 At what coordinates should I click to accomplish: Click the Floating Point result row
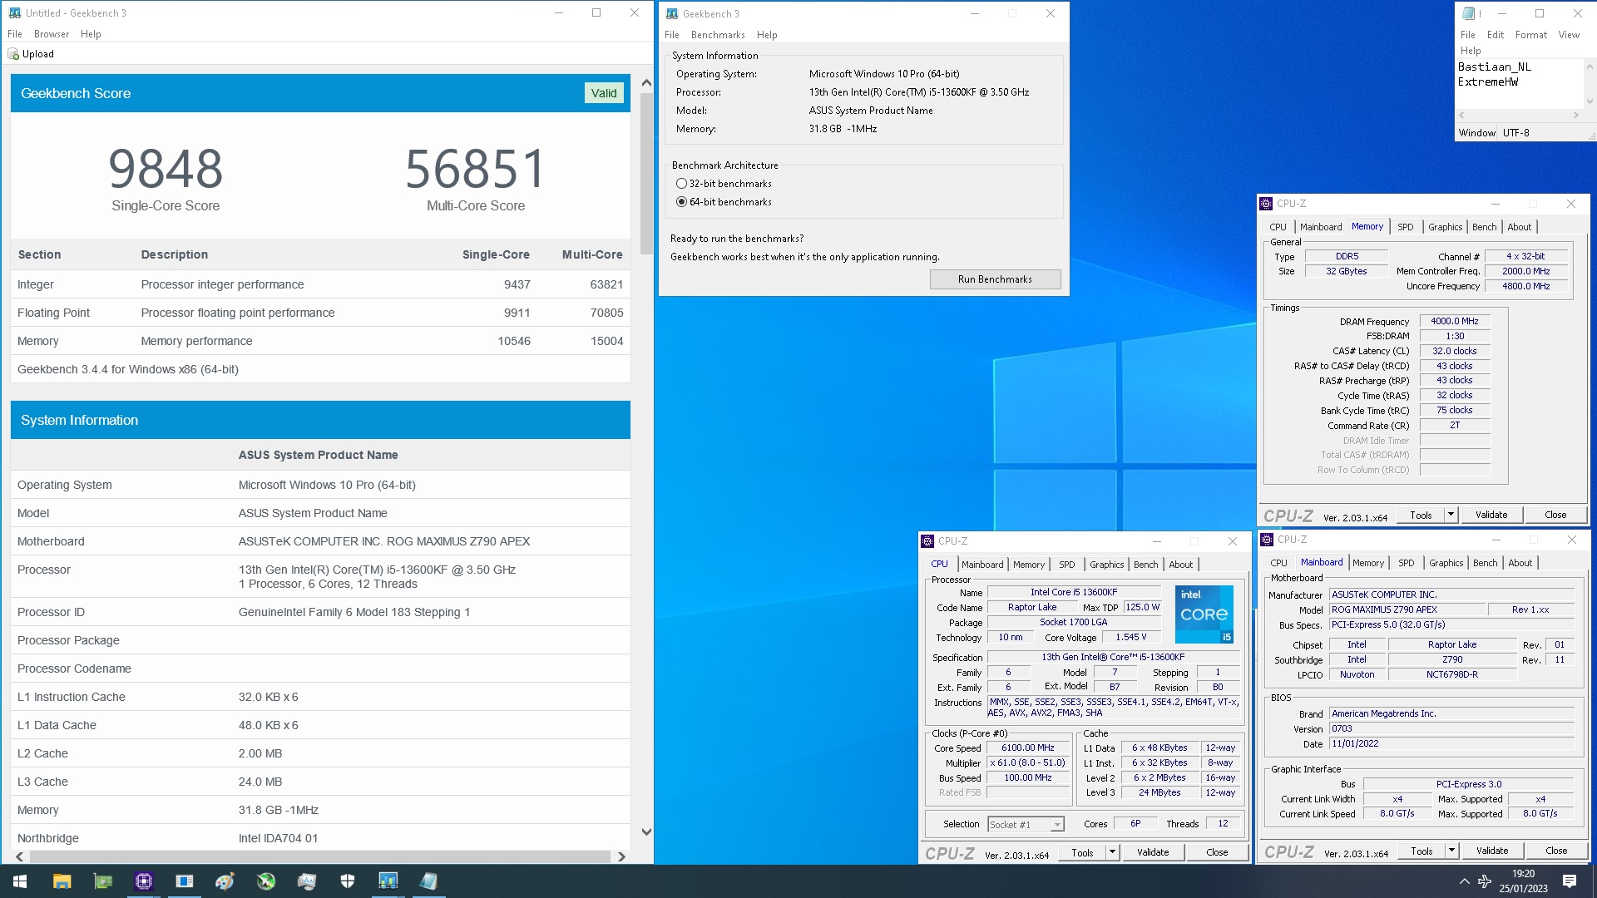coord(320,313)
